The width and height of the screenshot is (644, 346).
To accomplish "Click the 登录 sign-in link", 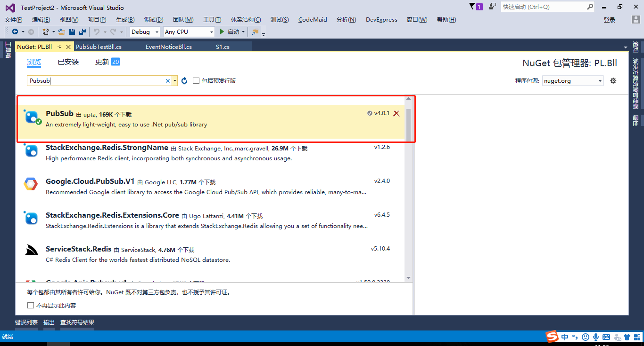I will click(610, 20).
